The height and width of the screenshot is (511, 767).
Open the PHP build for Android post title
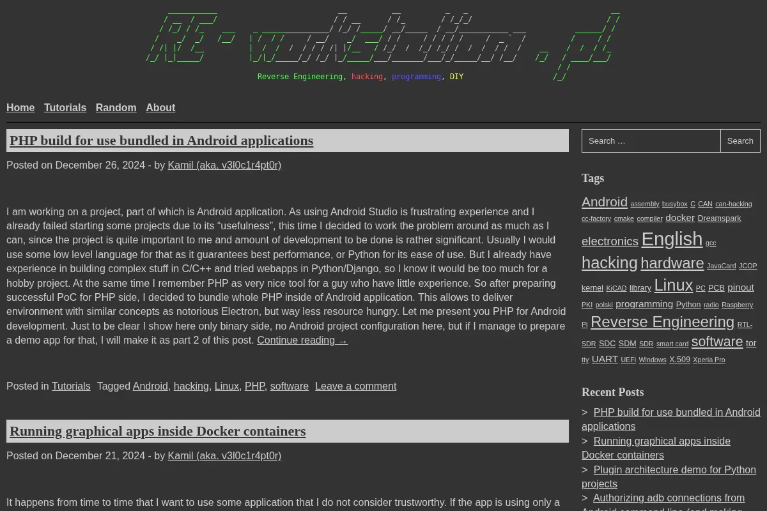click(161, 141)
